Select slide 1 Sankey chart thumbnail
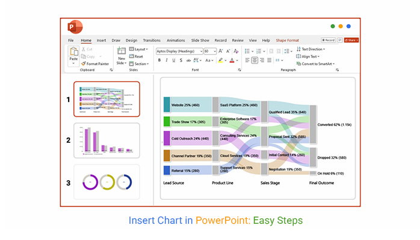 coord(107,99)
